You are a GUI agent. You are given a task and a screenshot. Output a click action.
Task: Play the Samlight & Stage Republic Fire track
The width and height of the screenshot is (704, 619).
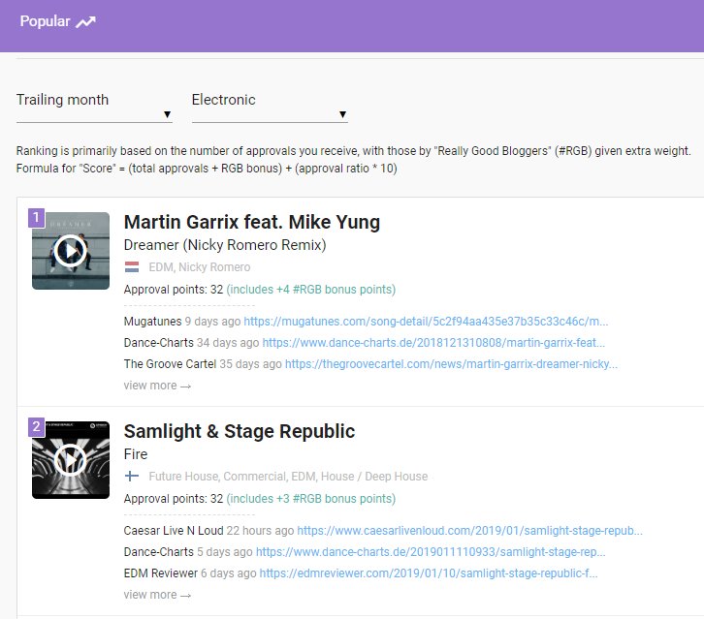pyautogui.click(x=71, y=460)
